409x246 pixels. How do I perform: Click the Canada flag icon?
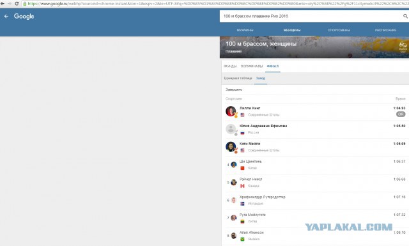(242, 186)
